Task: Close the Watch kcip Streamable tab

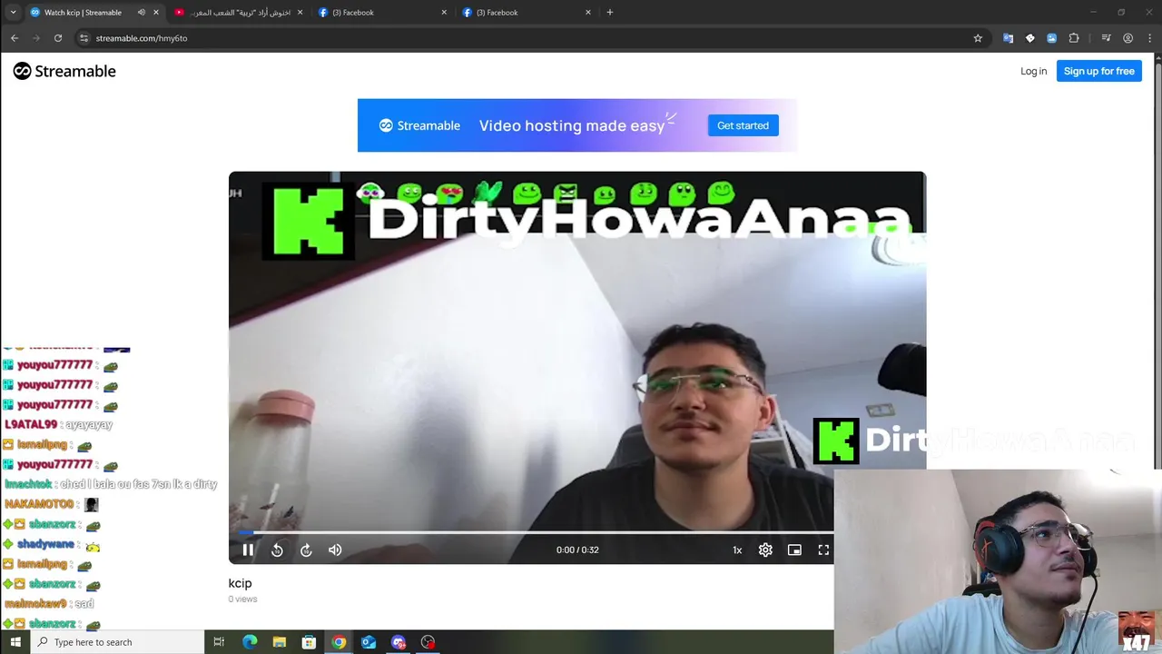Action: [x=156, y=13]
